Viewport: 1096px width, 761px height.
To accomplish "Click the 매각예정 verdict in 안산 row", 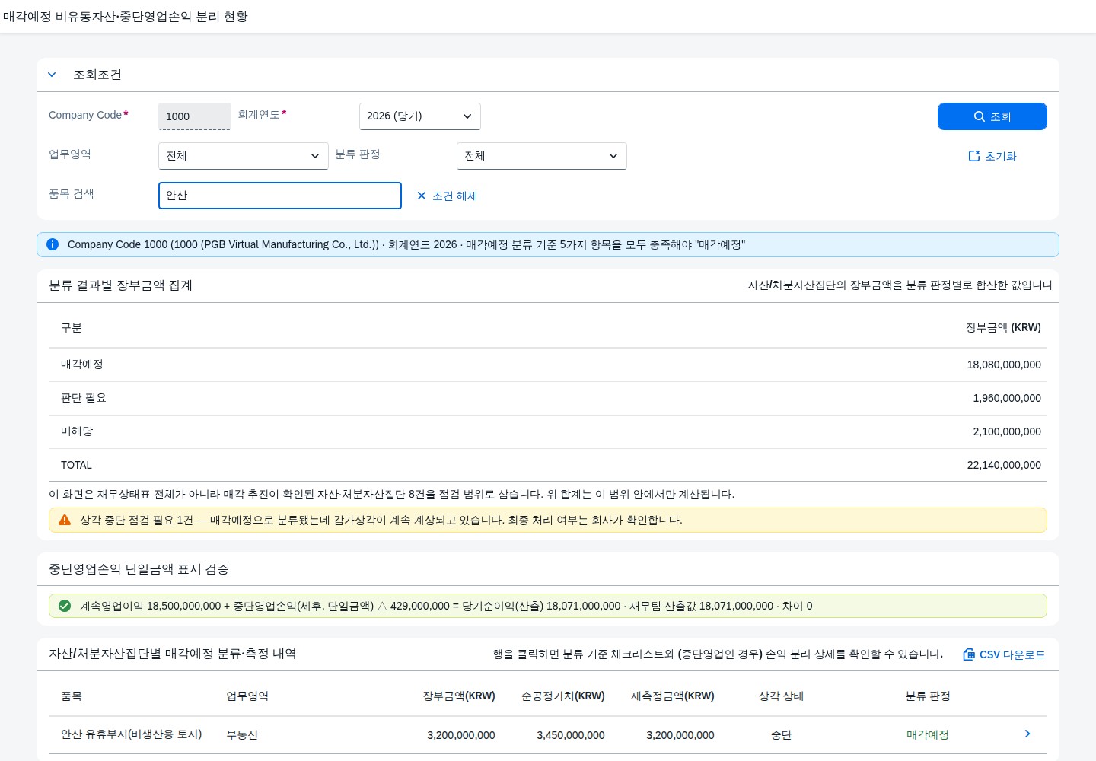I will coord(927,735).
